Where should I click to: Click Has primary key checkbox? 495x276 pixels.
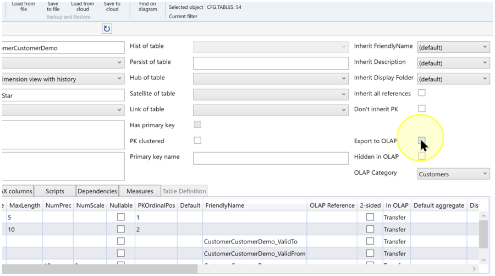coord(197,125)
